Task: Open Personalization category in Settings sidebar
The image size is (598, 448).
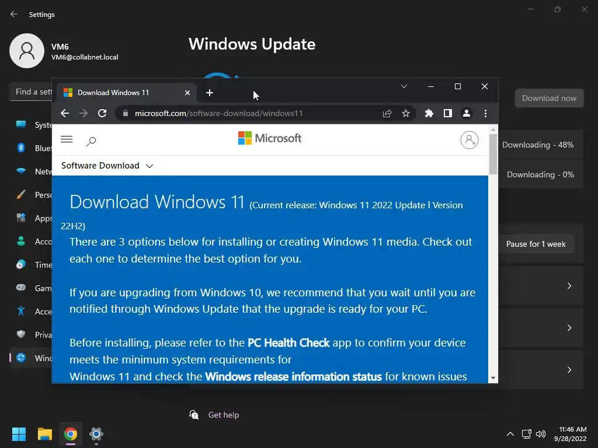Action: tap(31, 195)
